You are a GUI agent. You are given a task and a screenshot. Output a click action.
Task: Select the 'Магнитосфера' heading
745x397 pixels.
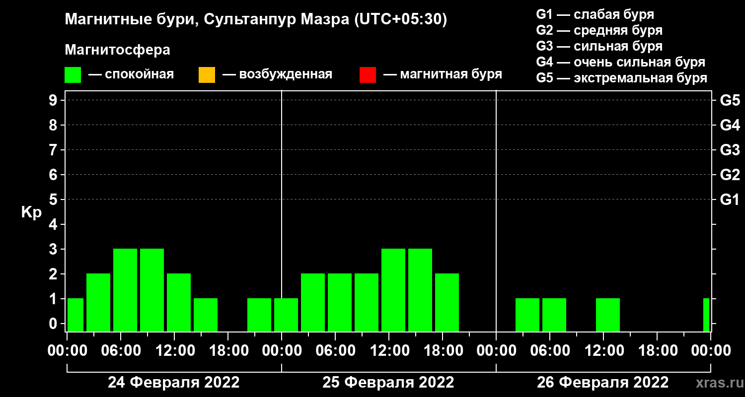pyautogui.click(x=118, y=50)
